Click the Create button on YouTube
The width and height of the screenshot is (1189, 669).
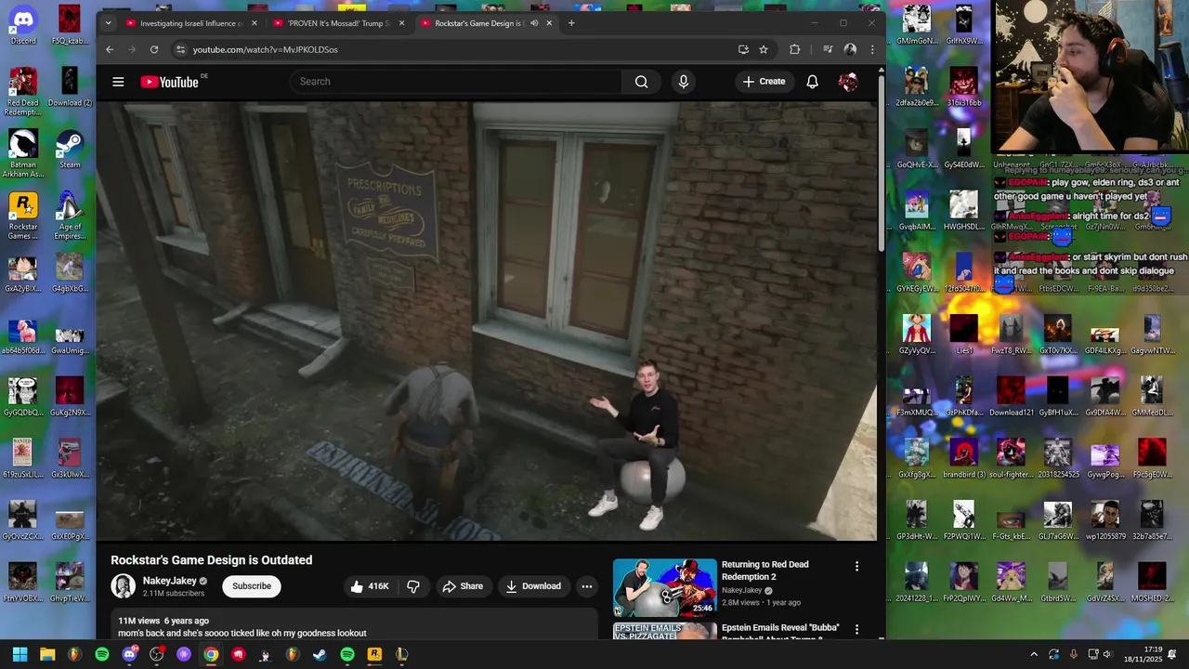[x=764, y=82]
